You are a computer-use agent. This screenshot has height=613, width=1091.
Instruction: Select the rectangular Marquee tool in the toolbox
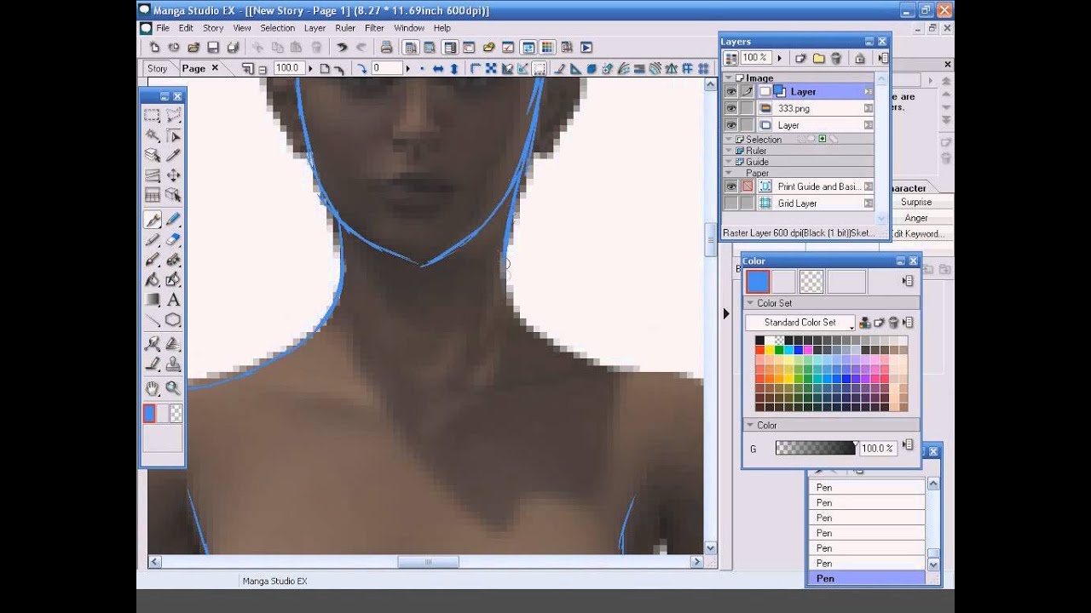point(153,115)
